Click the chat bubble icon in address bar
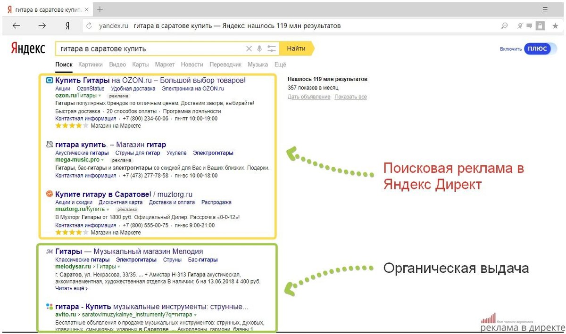 pyautogui.click(x=529, y=26)
